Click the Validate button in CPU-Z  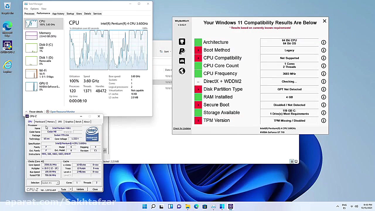pos(80,190)
